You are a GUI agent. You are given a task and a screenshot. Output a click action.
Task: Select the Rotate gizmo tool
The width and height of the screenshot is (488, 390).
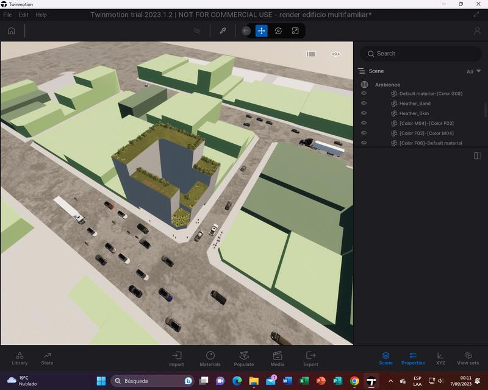[278, 30]
